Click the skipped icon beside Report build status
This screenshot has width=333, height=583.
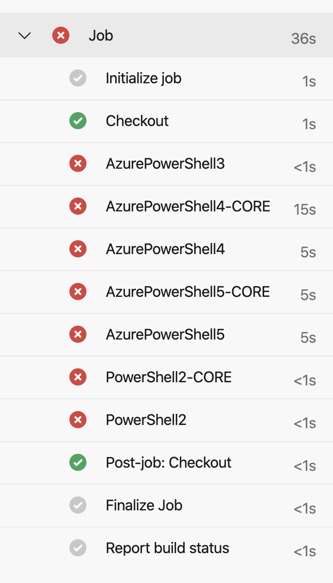(78, 548)
